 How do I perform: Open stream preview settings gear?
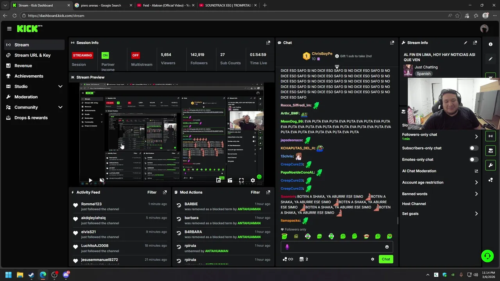pos(253,180)
